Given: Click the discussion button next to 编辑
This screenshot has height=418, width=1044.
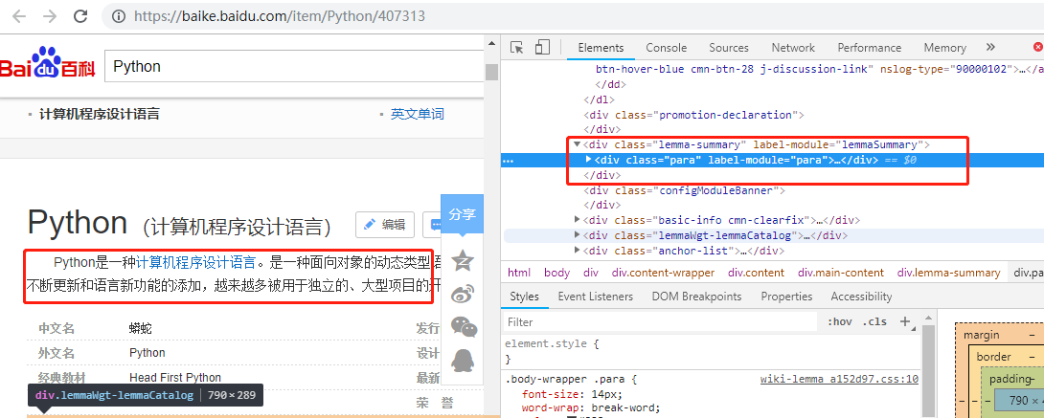Looking at the screenshot, I should coord(432,225).
